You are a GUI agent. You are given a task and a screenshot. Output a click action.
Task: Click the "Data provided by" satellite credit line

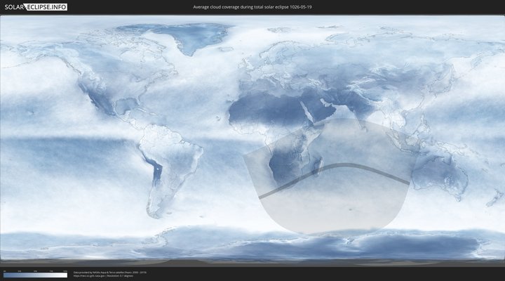click(110, 273)
